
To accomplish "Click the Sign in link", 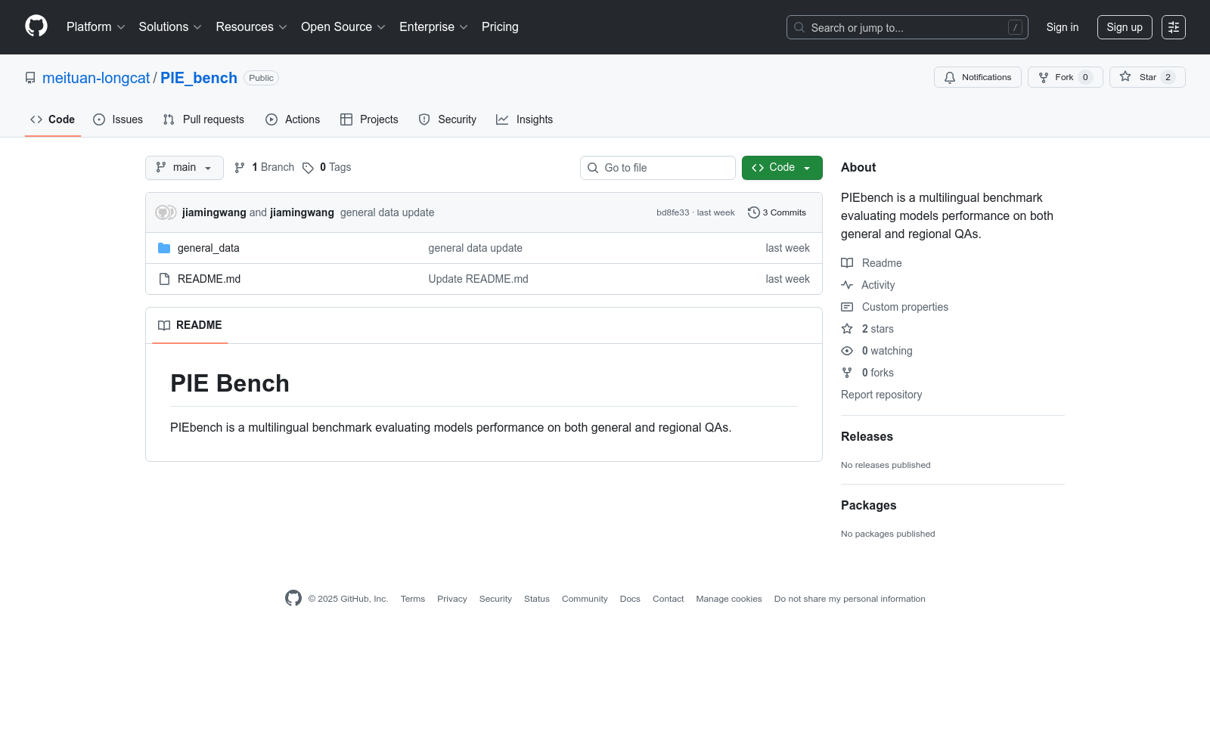I will [x=1063, y=27].
